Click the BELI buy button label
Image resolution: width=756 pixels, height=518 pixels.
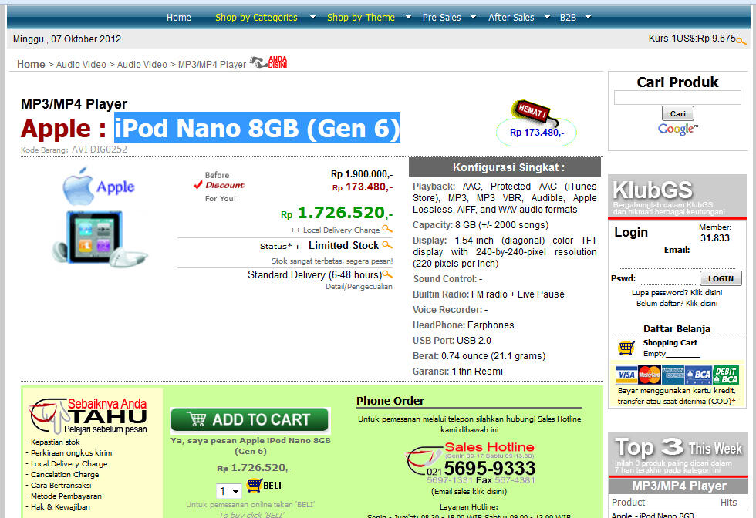pos(272,485)
